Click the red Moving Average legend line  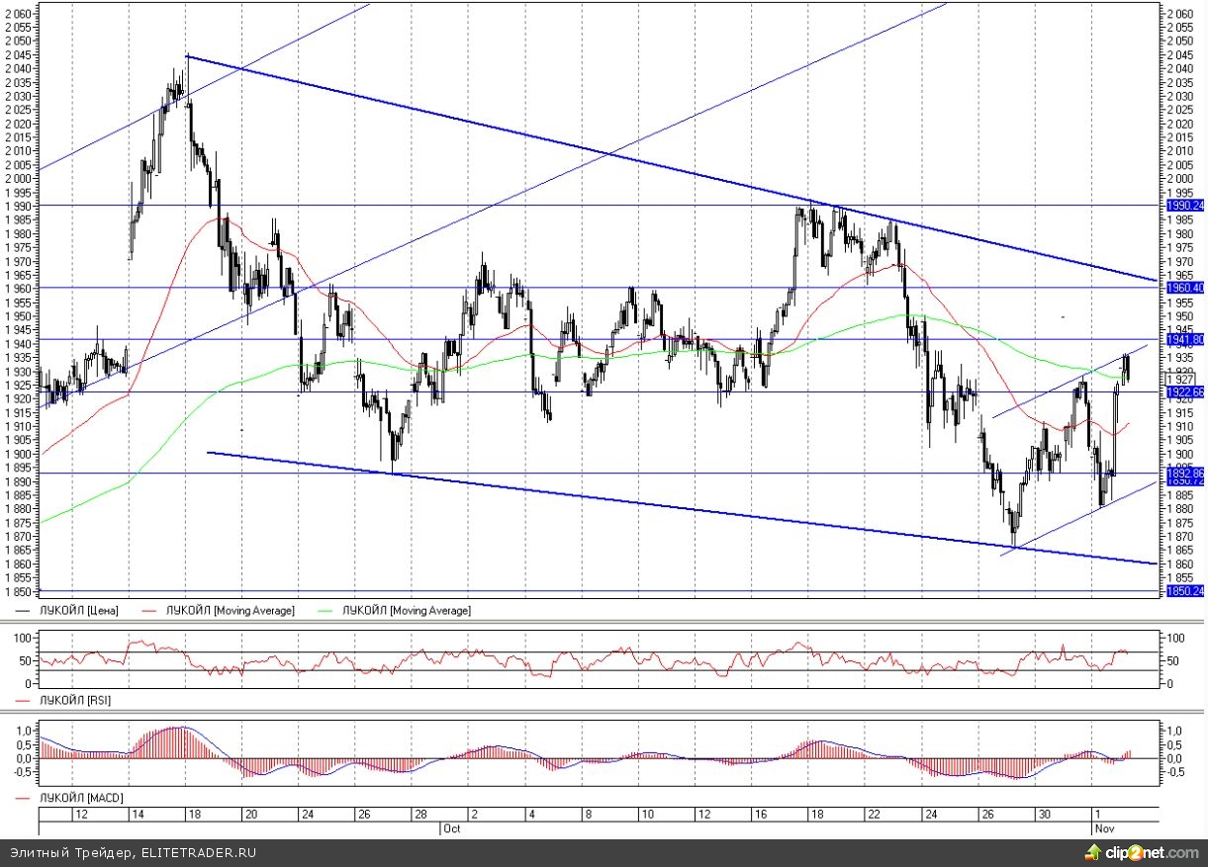151,611
